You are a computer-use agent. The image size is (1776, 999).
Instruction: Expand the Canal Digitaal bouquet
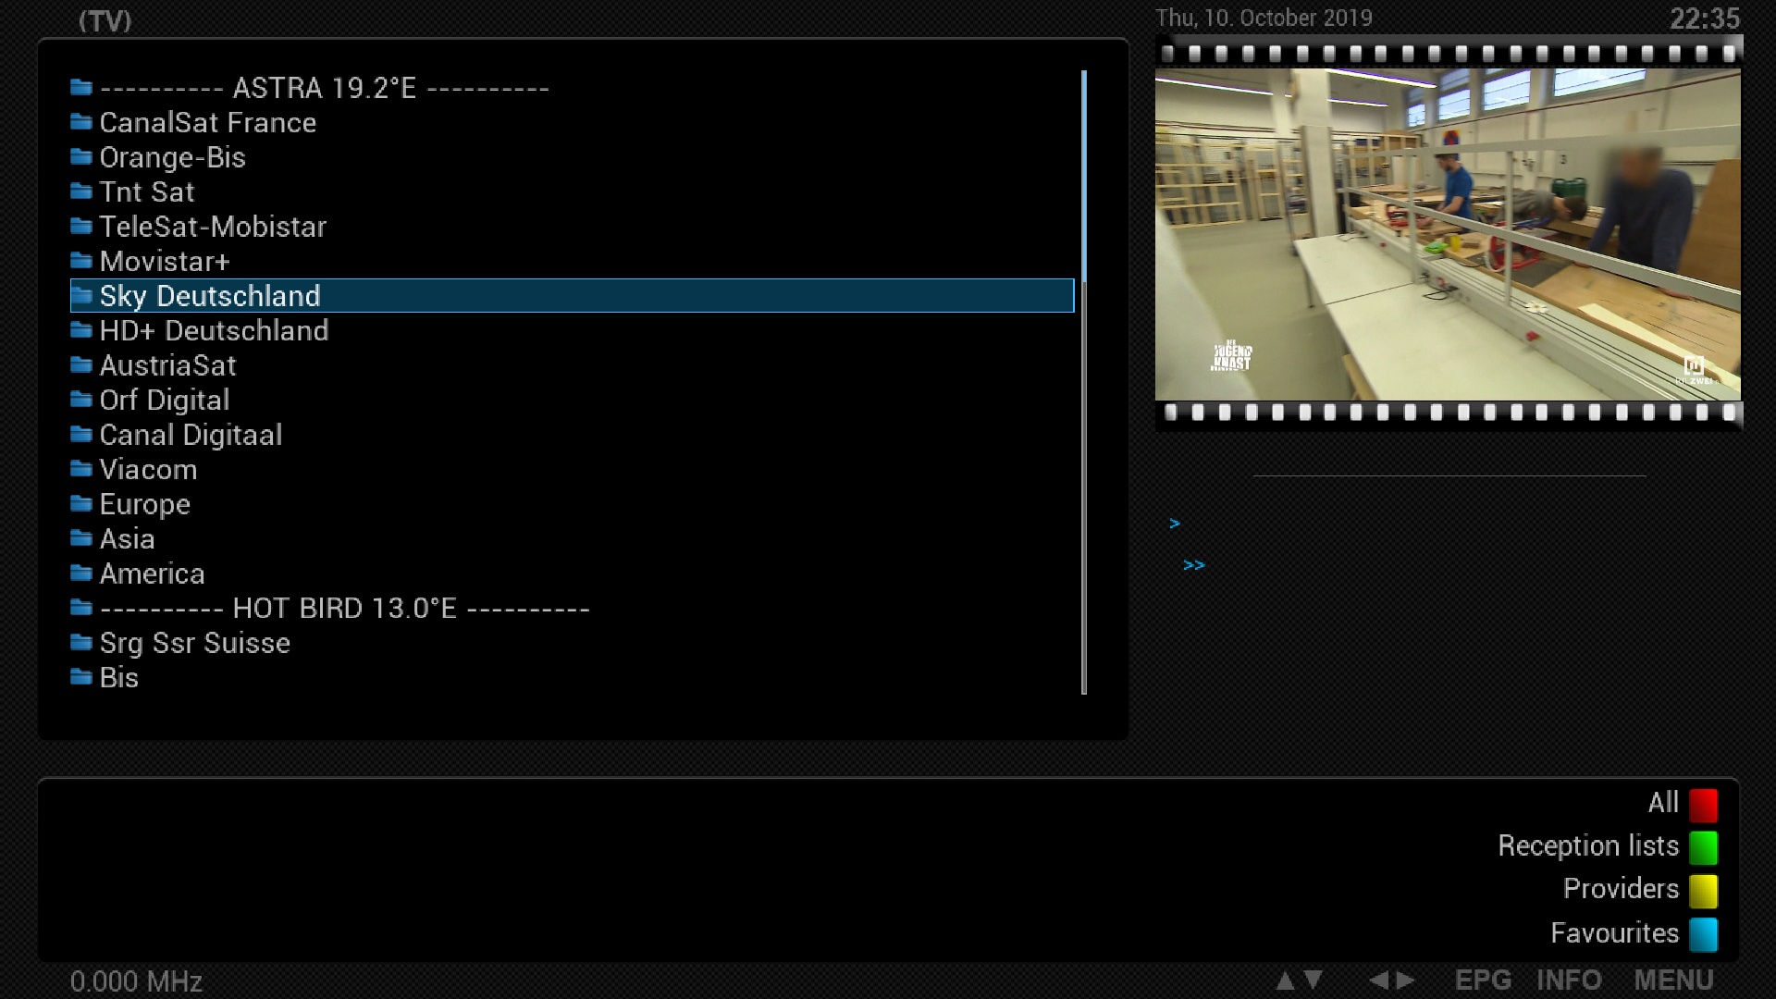click(191, 435)
